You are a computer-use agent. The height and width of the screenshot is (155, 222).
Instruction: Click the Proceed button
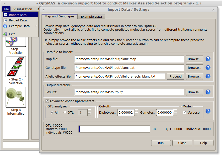[175, 76]
